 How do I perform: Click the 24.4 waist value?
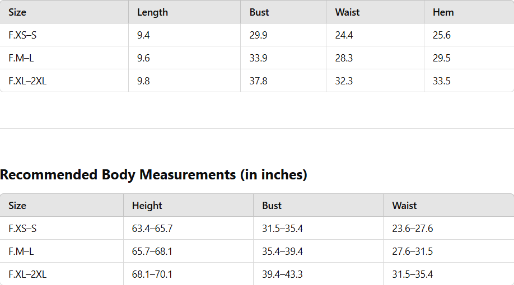[x=344, y=35]
